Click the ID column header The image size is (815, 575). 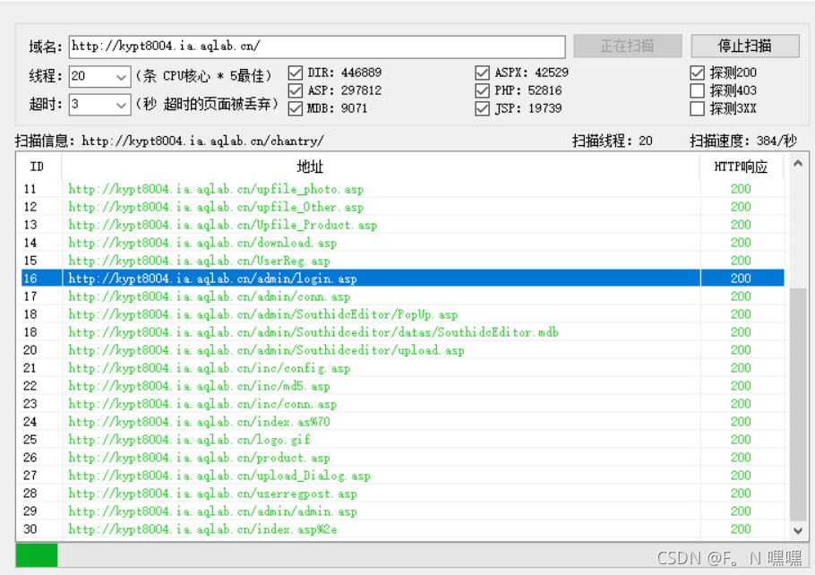pos(39,167)
